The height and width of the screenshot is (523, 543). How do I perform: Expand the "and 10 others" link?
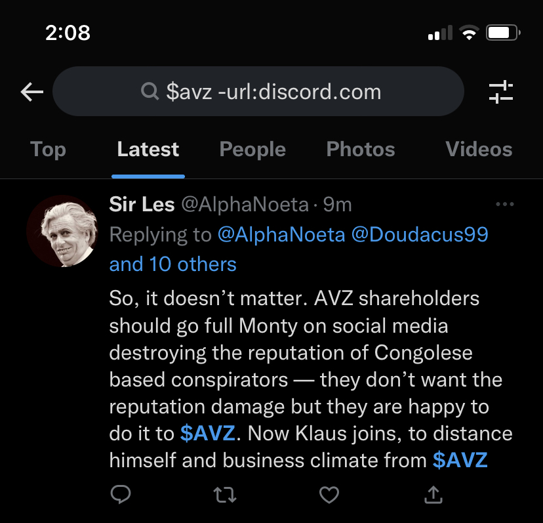172,264
